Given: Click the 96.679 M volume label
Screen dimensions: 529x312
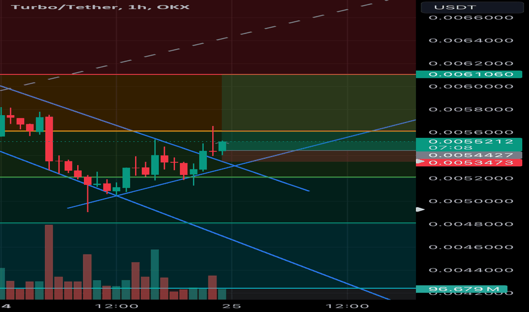Looking at the screenshot, I should tap(461, 289).
